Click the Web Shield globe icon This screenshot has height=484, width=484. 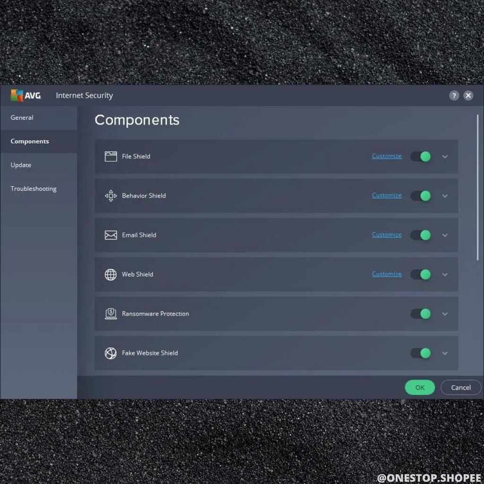coord(111,275)
